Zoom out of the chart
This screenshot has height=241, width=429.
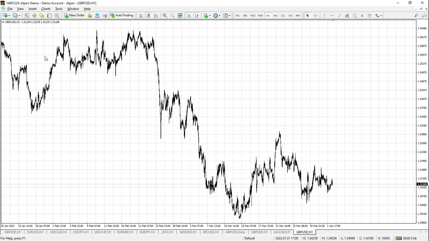pyautogui.click(x=172, y=15)
